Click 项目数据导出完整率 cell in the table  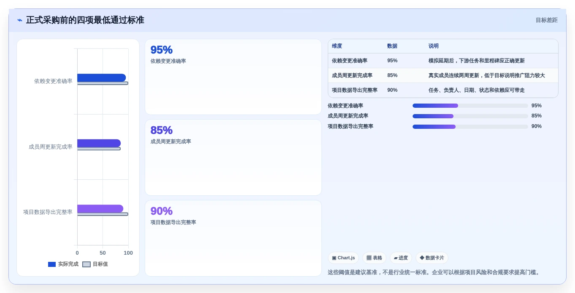click(x=355, y=90)
